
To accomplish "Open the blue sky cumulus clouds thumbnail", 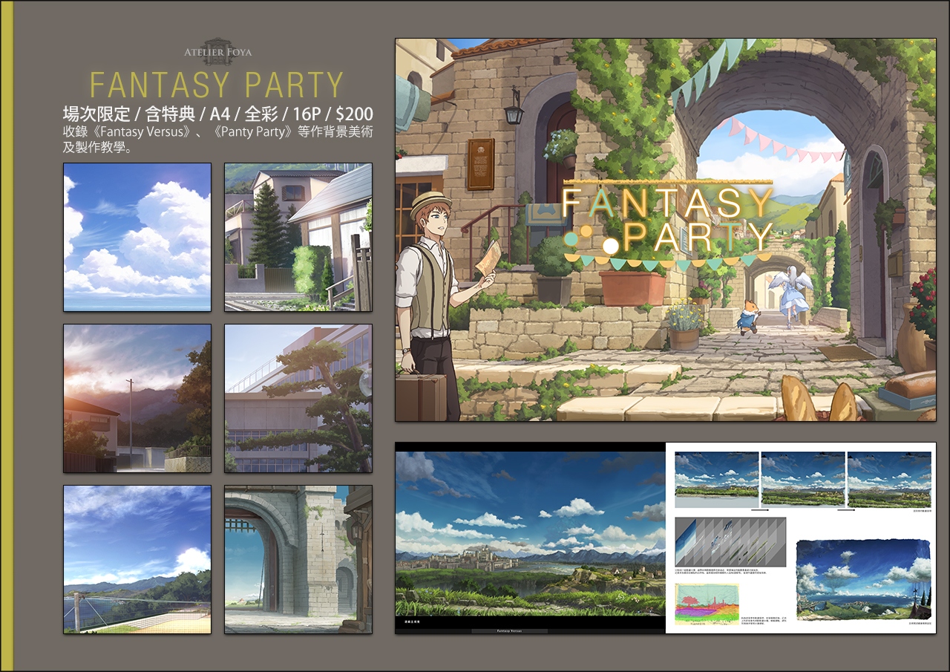I will point(137,237).
